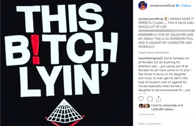The width and height of the screenshot is (195, 126).
Task: Open ericacody's profile from likes
Action: coord(170,105)
